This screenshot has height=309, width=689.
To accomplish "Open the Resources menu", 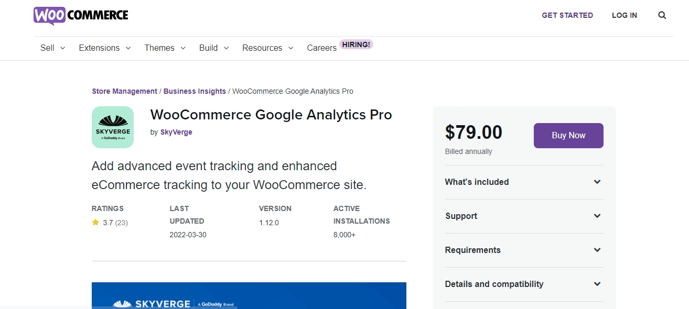I will click(x=268, y=48).
